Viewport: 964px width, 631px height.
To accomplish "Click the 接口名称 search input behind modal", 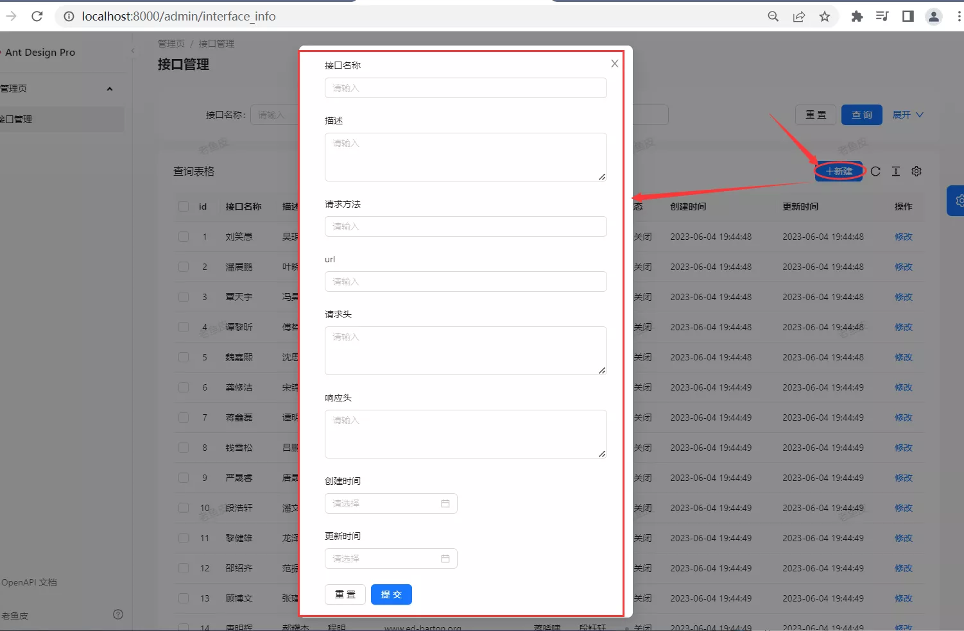I will coord(275,115).
